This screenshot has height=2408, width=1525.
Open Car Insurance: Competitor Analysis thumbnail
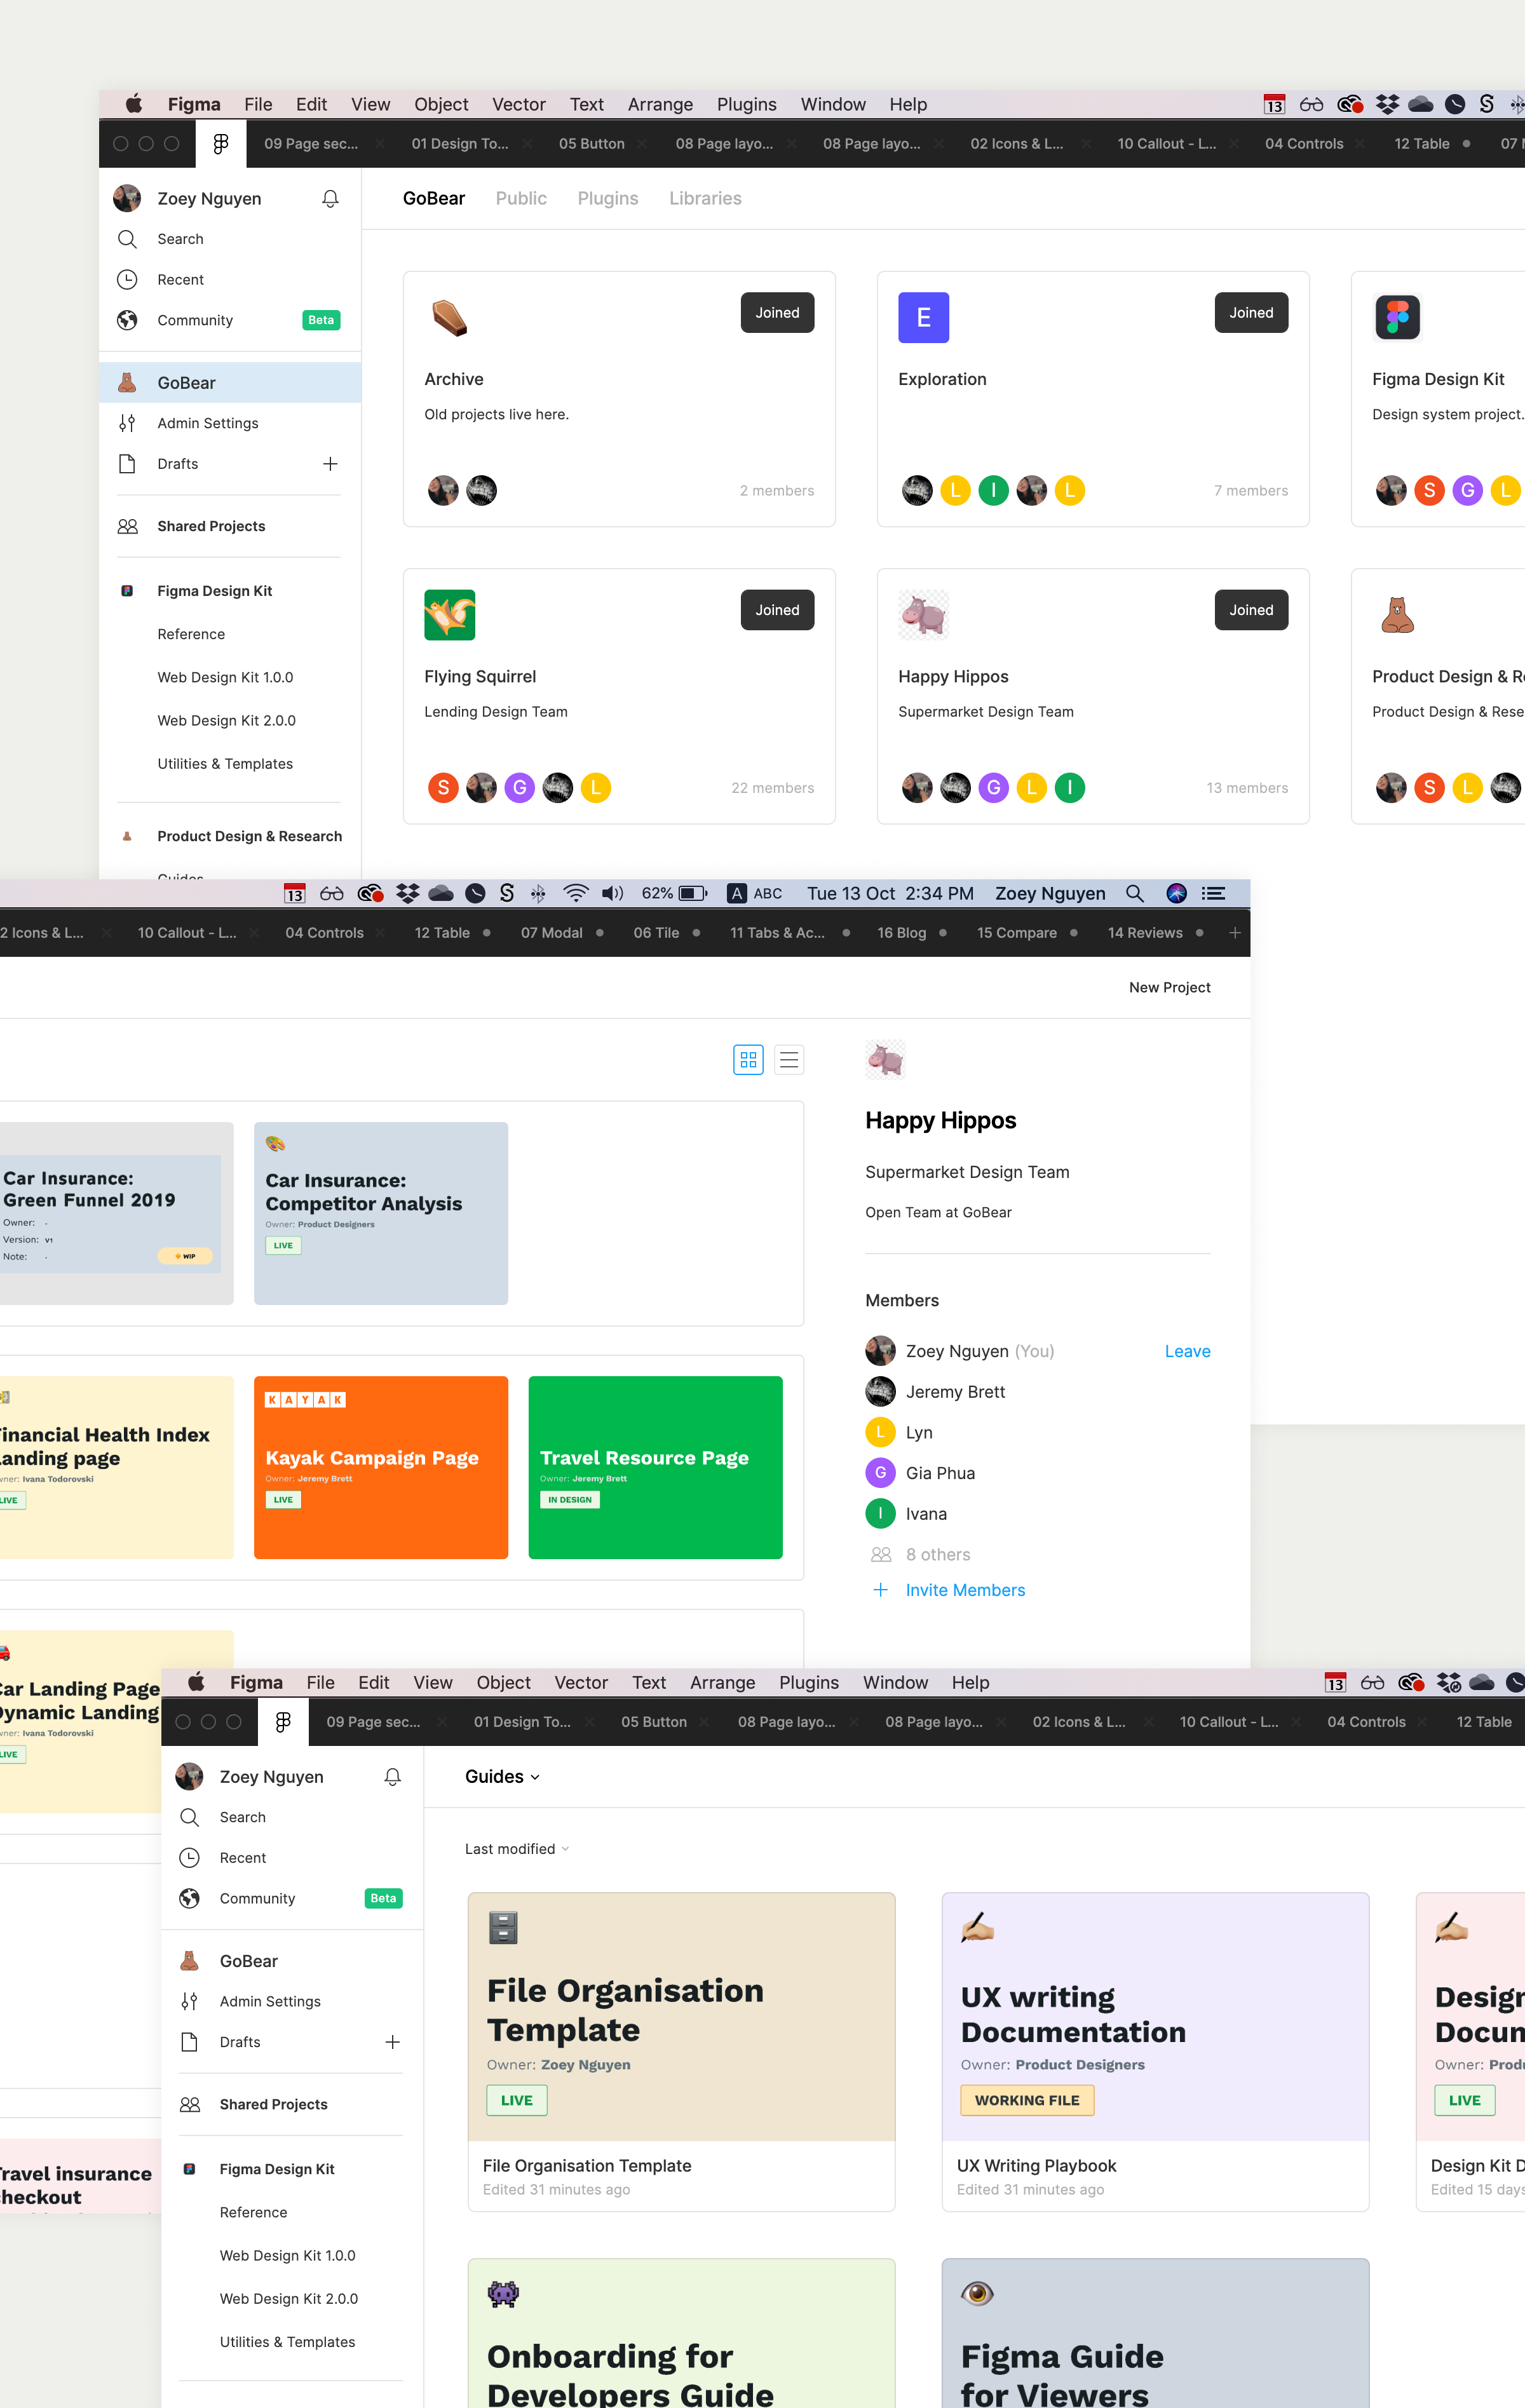[x=381, y=1213]
